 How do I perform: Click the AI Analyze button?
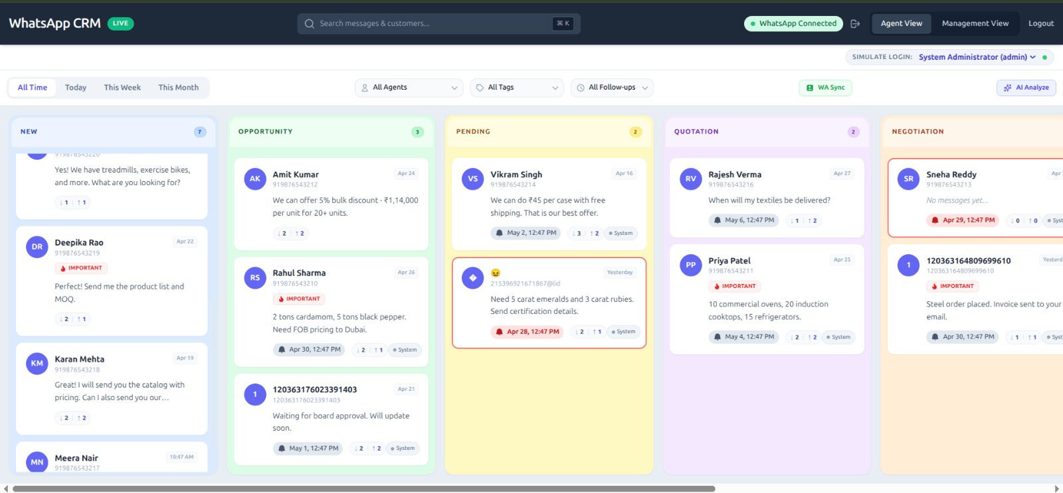1026,88
